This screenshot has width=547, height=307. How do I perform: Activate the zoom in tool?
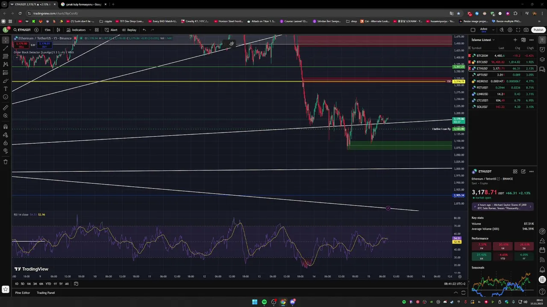[x=6, y=116]
